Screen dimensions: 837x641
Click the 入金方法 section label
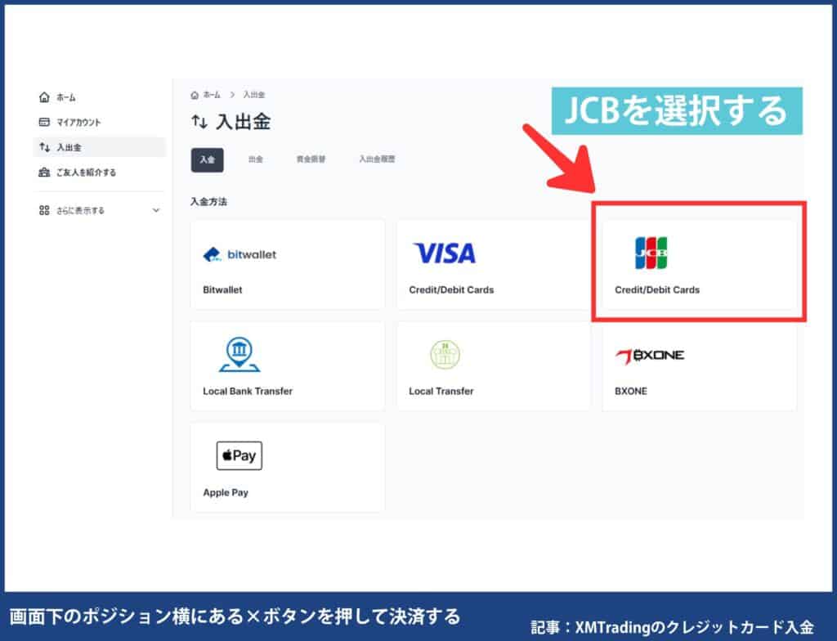[208, 201]
